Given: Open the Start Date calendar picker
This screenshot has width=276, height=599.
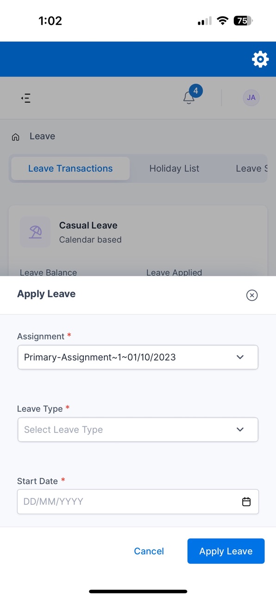Looking at the screenshot, I should click(x=246, y=502).
